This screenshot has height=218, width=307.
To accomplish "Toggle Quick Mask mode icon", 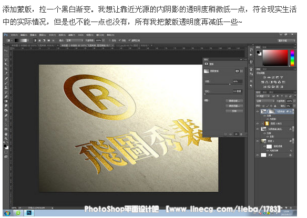I will point(6,152).
